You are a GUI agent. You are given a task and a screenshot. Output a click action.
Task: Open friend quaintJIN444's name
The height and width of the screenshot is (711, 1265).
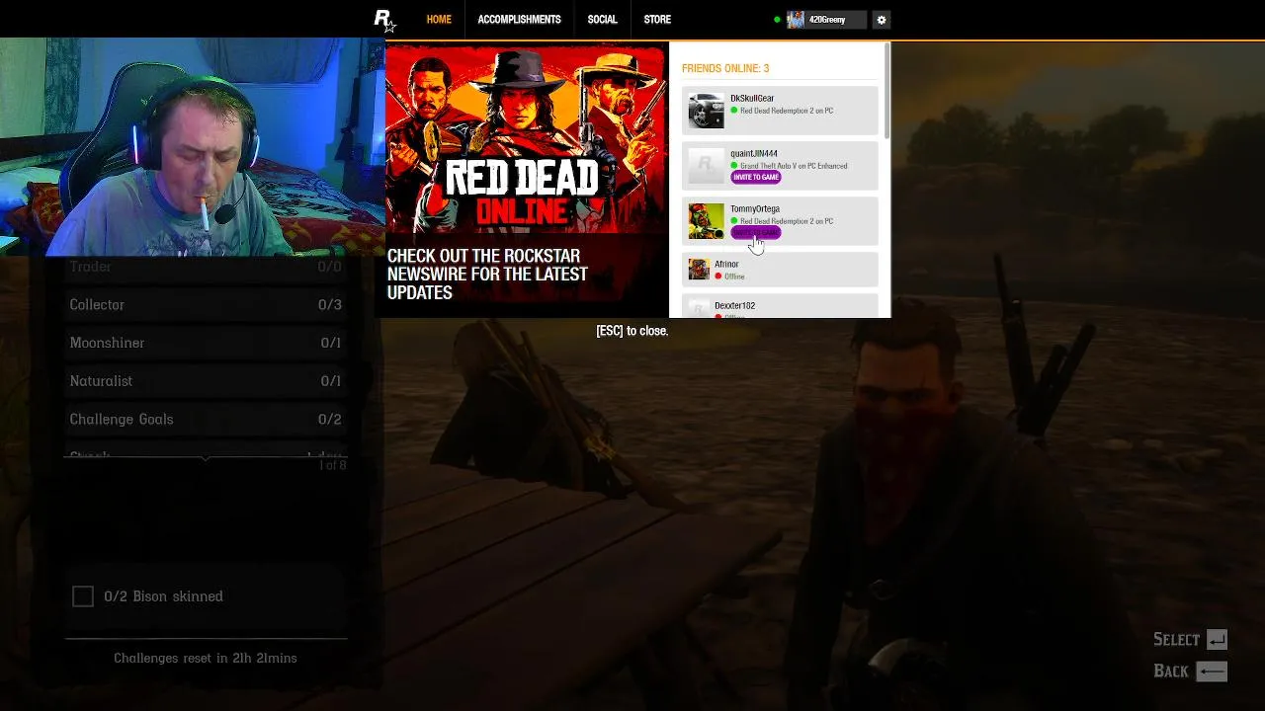[754, 154]
